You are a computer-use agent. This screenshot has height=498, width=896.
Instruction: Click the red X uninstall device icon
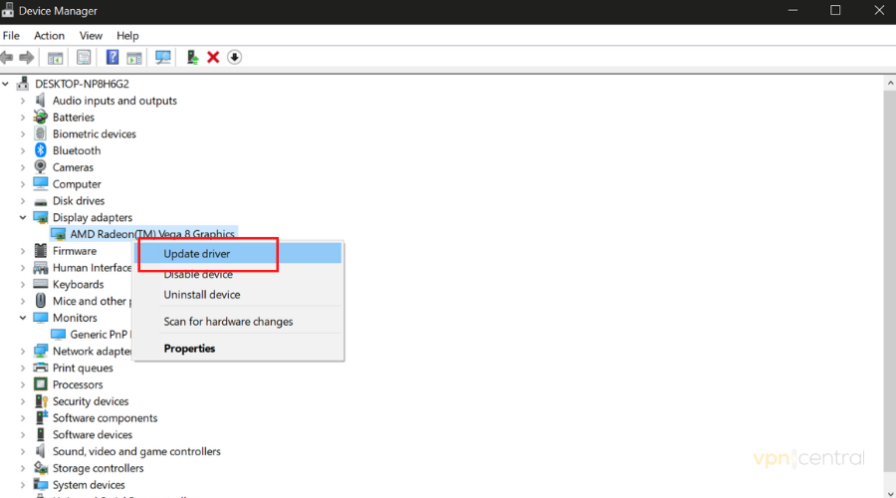[x=213, y=58]
